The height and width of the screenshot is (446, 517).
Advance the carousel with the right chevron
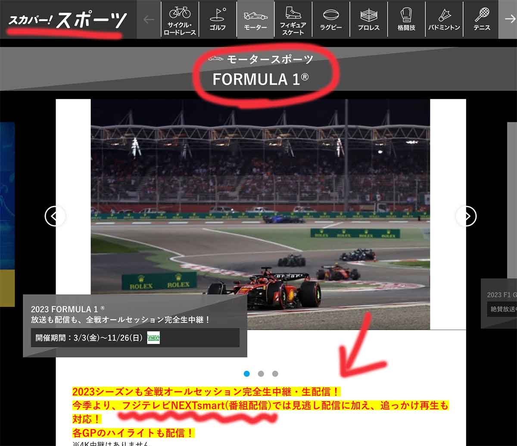(466, 216)
